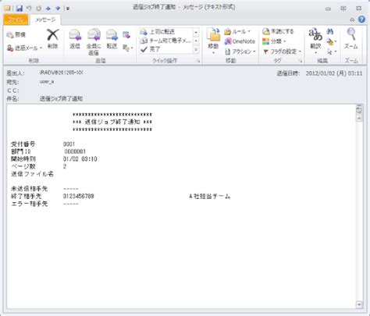Mark message as unread (未読にする)
The image size is (370, 316).
pos(278,31)
